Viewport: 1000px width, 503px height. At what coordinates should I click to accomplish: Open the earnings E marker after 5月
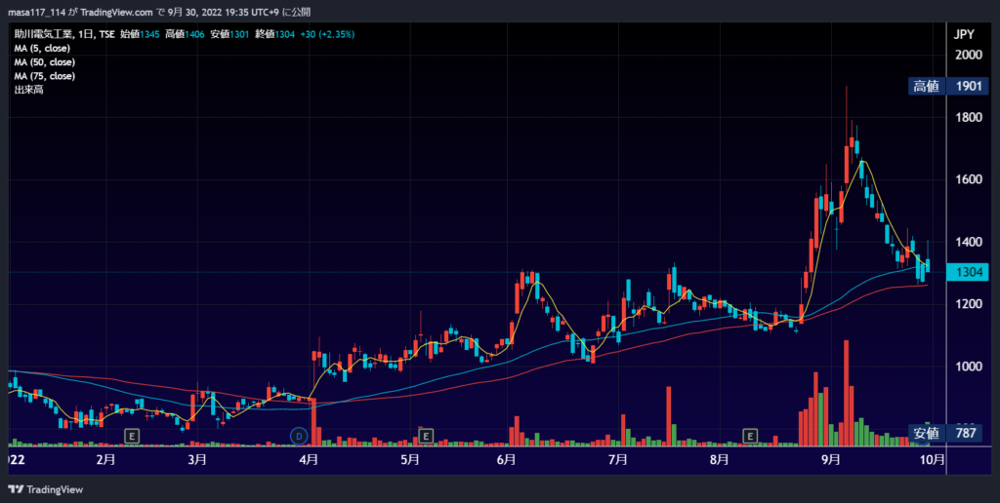(x=426, y=436)
